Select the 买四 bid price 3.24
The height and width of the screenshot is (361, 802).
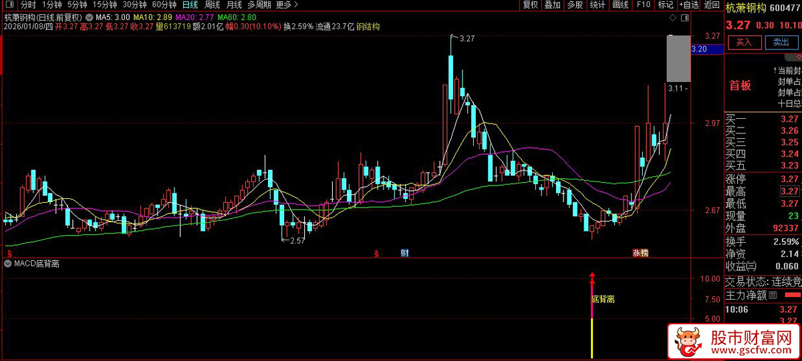point(790,153)
